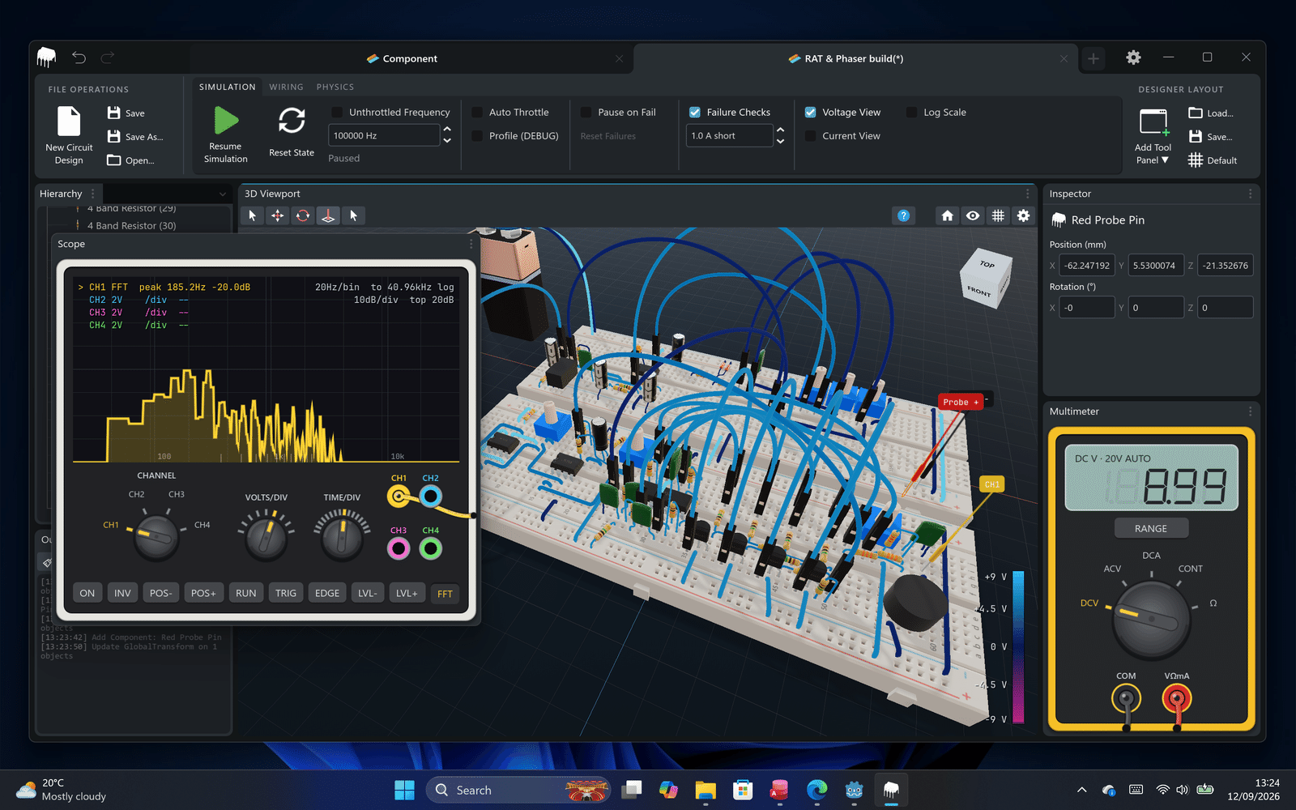Image resolution: width=1296 pixels, height=810 pixels.
Task: Select the viewport rotate tool
Action: [x=302, y=215]
